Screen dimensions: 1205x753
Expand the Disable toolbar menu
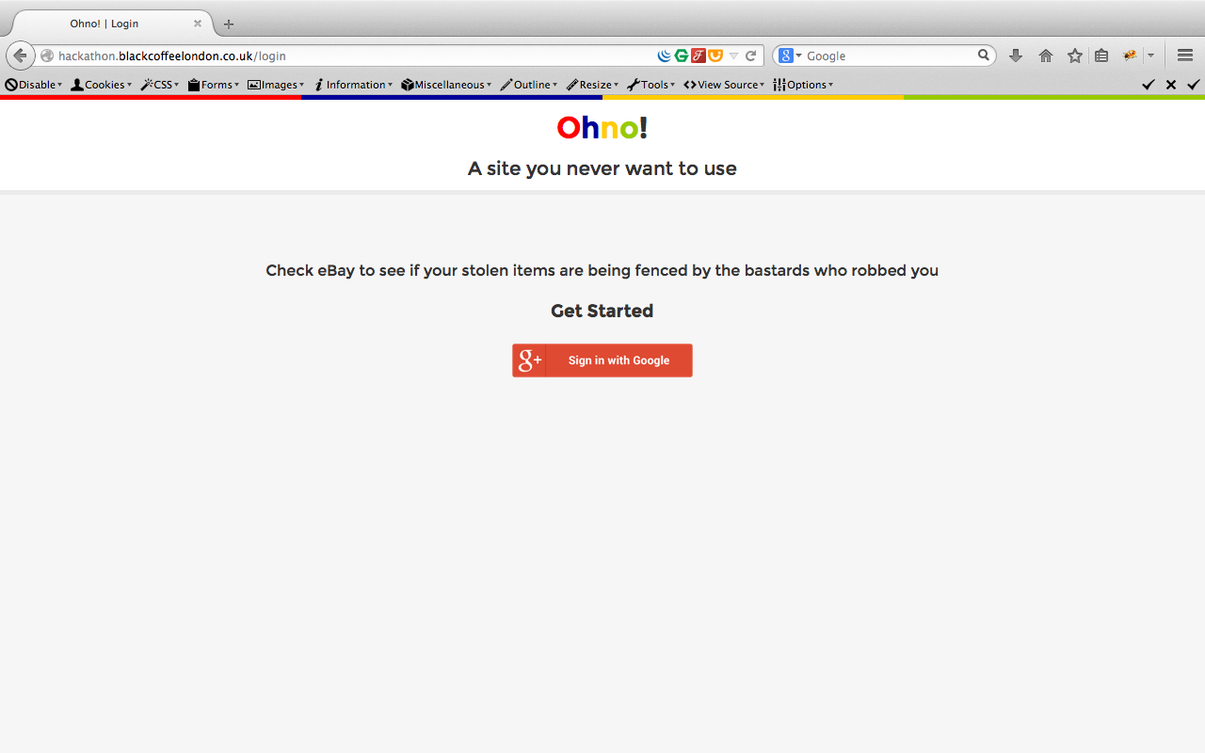(34, 85)
